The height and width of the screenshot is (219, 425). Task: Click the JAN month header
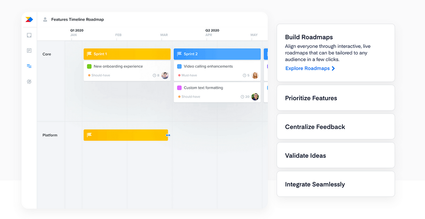tap(73, 35)
